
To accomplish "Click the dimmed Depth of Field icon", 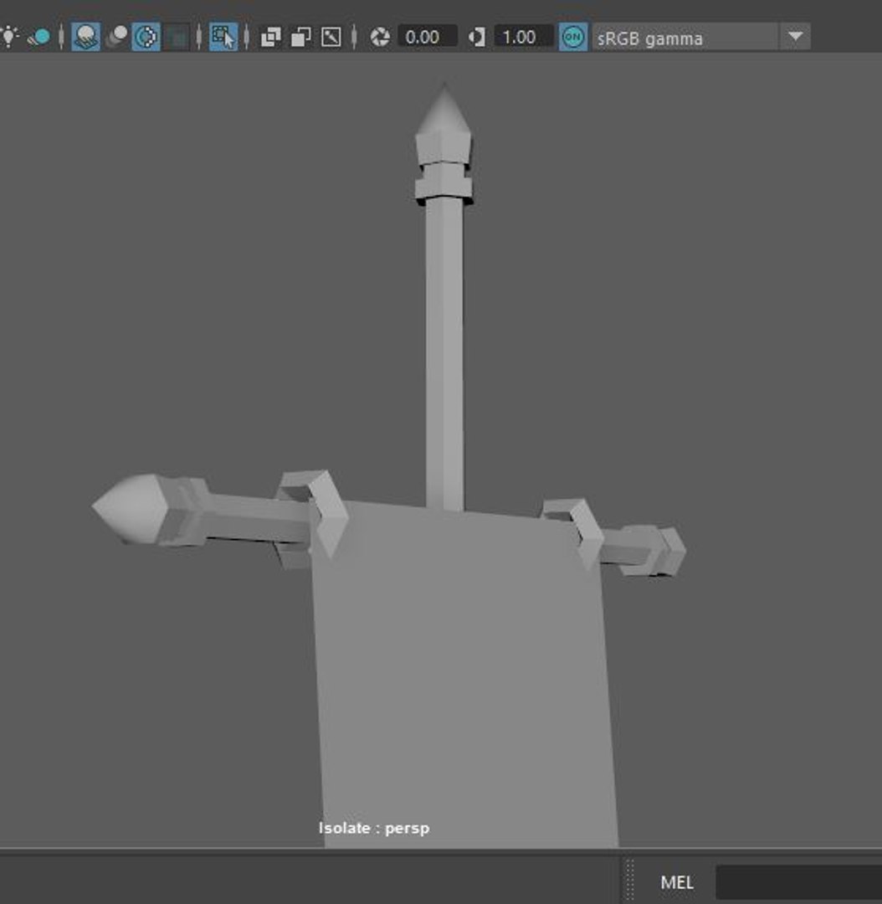I will coord(177,37).
